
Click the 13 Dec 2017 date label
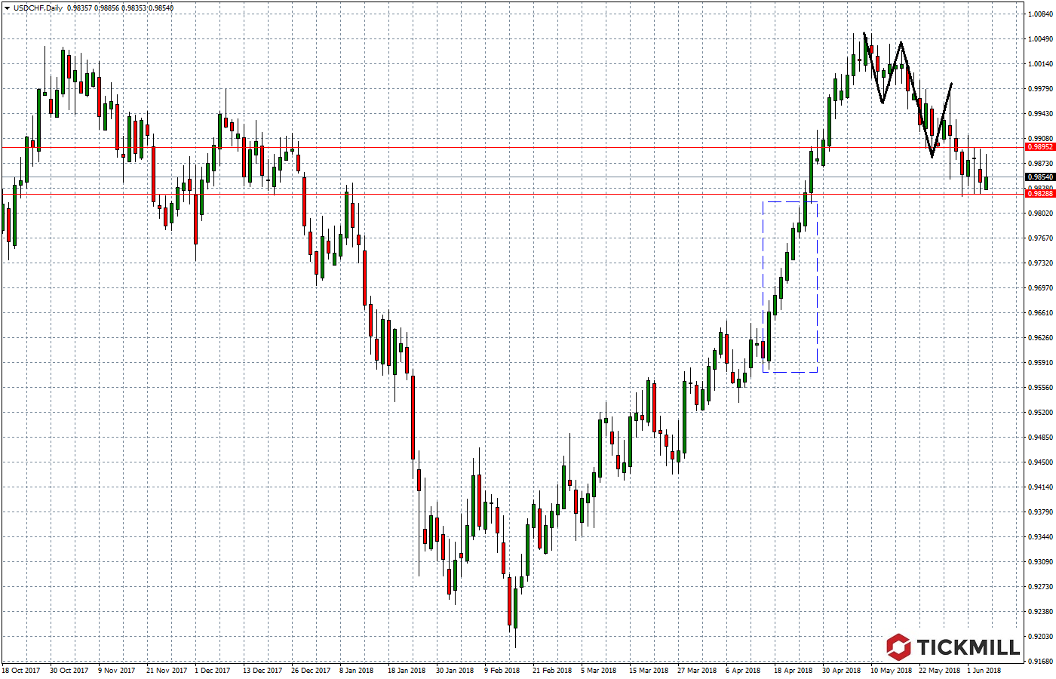click(x=262, y=670)
